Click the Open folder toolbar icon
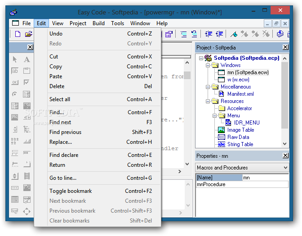The image size is (302, 236). (x=28, y=34)
